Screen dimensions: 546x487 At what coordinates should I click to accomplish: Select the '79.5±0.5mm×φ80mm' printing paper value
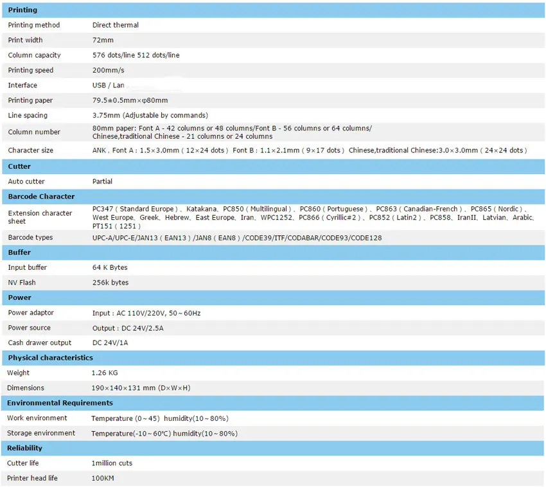point(130,100)
